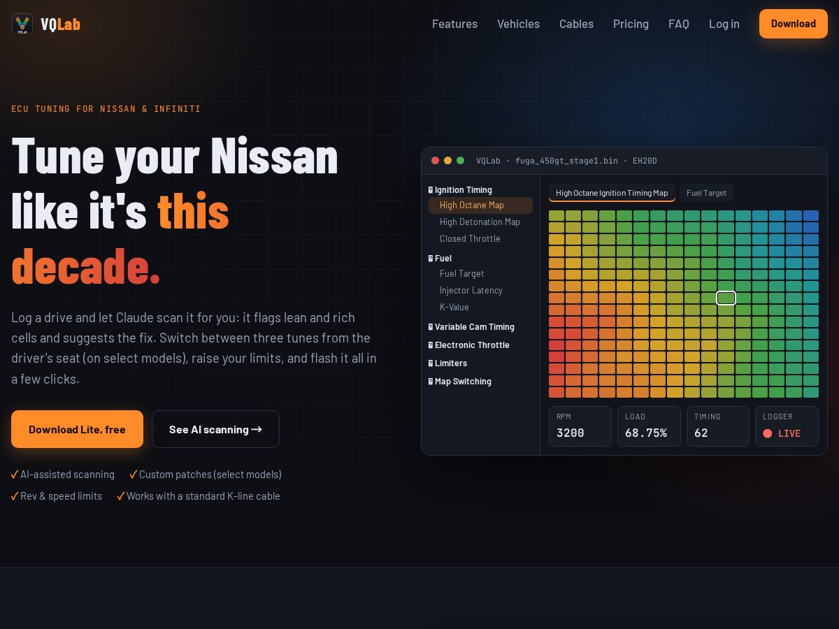
Task: Select Injector Latency in the sidebar
Action: coord(480,291)
